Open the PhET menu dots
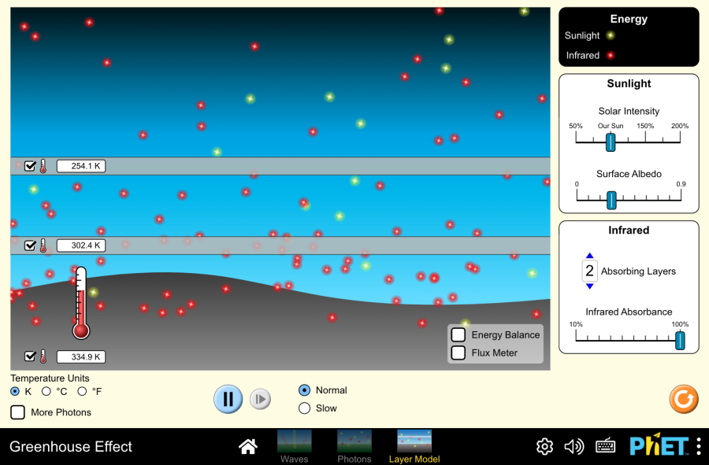 [699, 446]
